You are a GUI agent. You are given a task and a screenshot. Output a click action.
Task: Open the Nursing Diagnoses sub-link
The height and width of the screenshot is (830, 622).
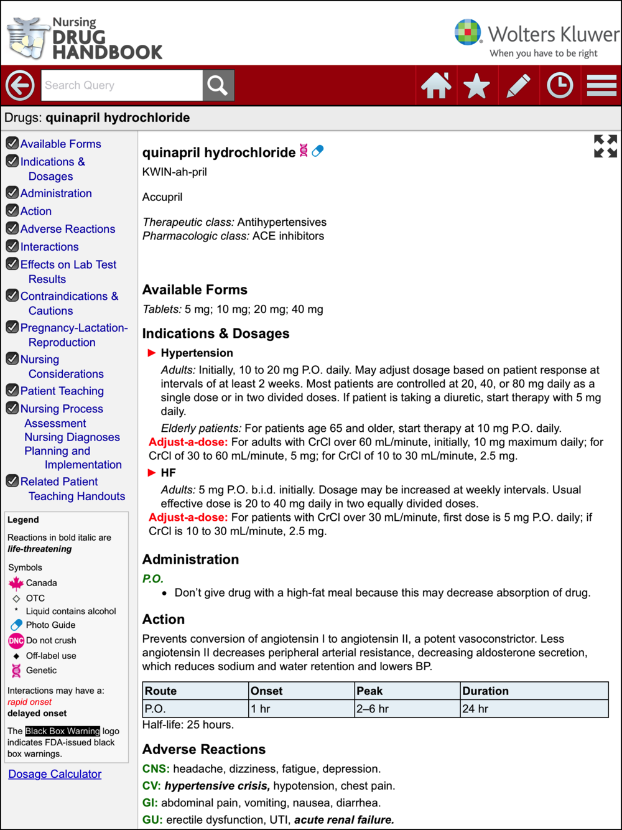(72, 437)
